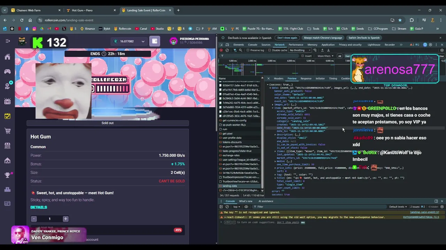Viewport: 446px width, 250px height.
Task: Open the Default levels dropdown
Action: point(398,207)
